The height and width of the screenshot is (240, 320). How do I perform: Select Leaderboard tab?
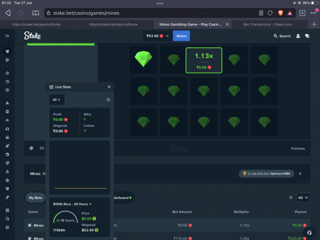(123, 198)
